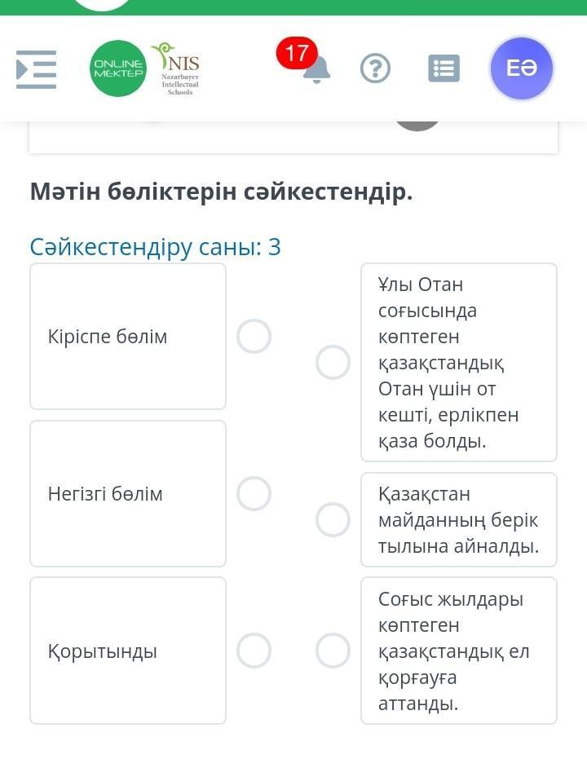This screenshot has width=587, height=781.
Task: Select radio beside Қазақстан майданның берік тылына
Action: pos(333,519)
